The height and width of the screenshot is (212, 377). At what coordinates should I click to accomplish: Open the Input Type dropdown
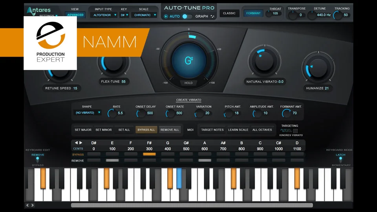click(x=104, y=15)
